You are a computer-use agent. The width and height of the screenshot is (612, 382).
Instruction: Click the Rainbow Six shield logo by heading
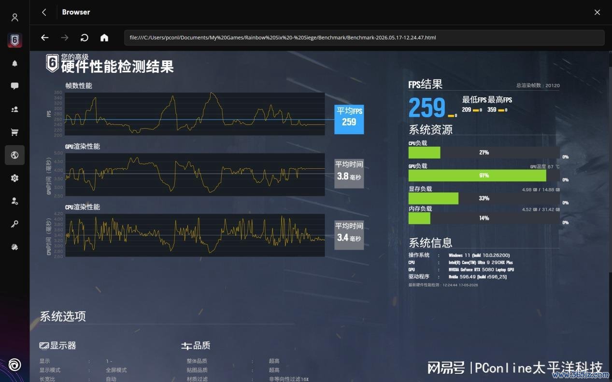click(x=52, y=63)
